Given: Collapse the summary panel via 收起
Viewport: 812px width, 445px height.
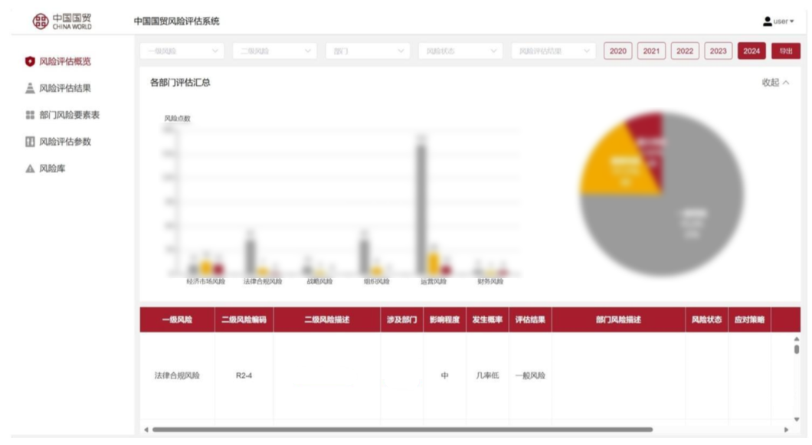Looking at the screenshot, I should click(774, 83).
